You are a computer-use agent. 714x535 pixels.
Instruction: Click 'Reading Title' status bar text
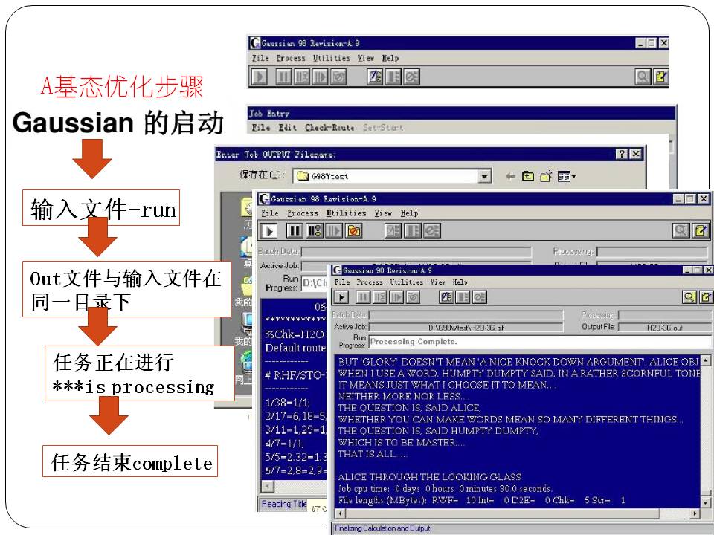[x=284, y=504]
